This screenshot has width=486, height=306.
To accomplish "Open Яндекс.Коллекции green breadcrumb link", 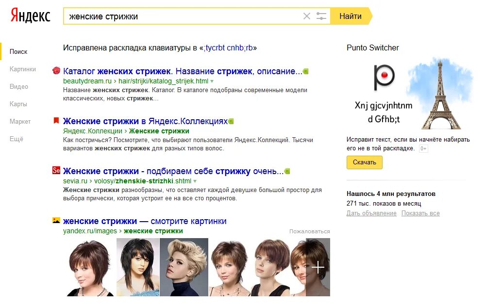I will [x=93, y=131].
